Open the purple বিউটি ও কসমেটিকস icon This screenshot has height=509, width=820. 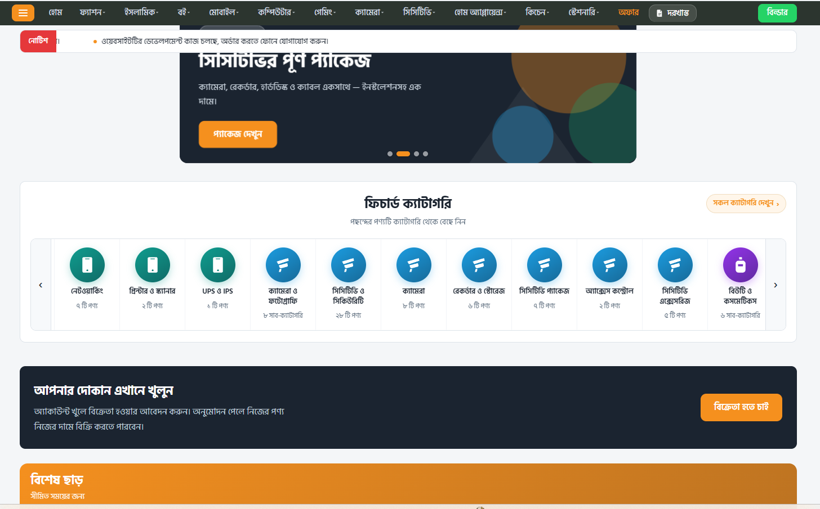[741, 265]
